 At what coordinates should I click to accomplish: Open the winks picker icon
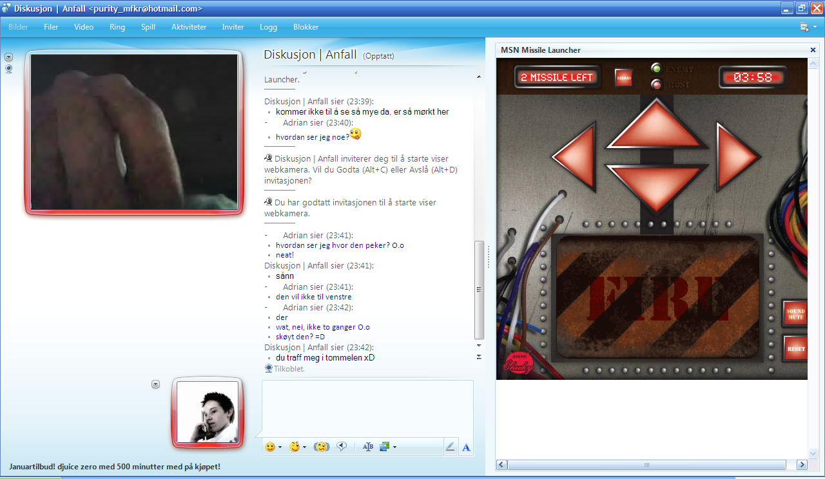pyautogui.click(x=295, y=447)
